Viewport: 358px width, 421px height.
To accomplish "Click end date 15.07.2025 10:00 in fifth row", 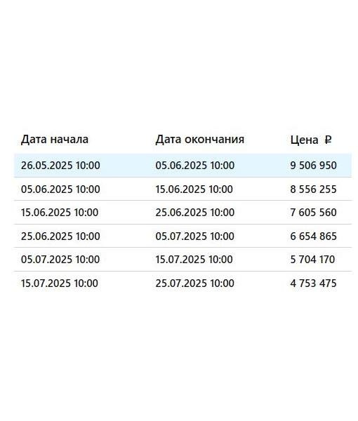I will tap(194, 260).
